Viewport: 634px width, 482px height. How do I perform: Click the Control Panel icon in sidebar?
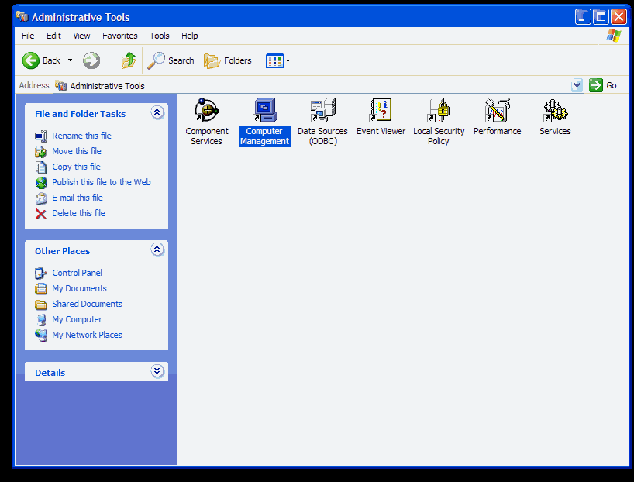coord(41,274)
